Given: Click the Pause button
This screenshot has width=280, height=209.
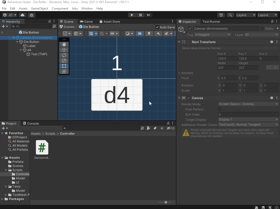Looking at the screenshot, I should [140, 15].
